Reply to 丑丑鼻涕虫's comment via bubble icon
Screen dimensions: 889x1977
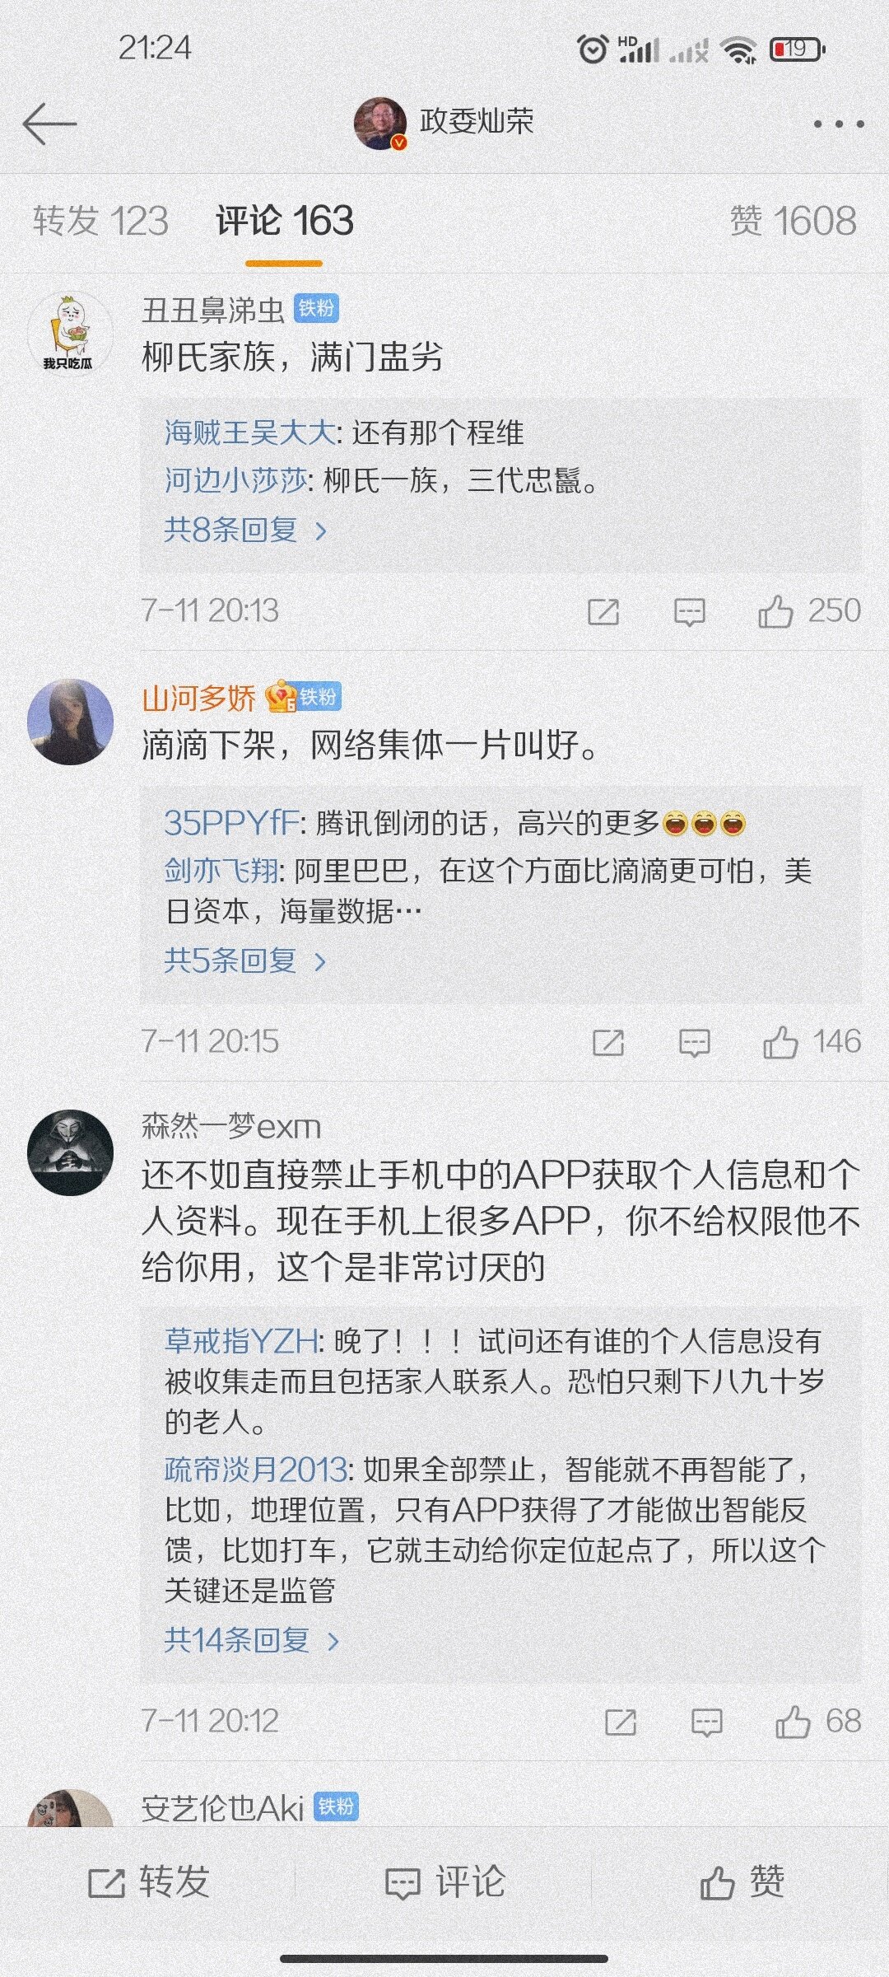(689, 612)
